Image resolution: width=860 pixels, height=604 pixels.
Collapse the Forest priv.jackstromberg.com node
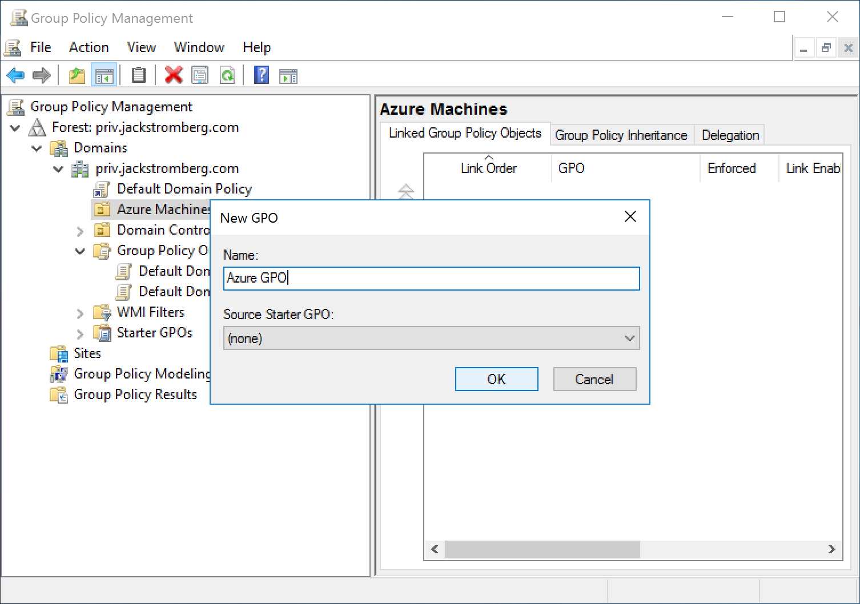(x=15, y=128)
